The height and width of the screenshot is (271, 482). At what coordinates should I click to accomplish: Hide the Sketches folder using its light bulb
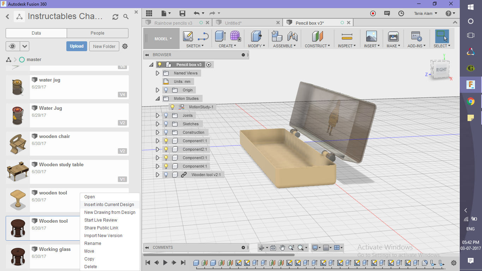[x=166, y=124]
